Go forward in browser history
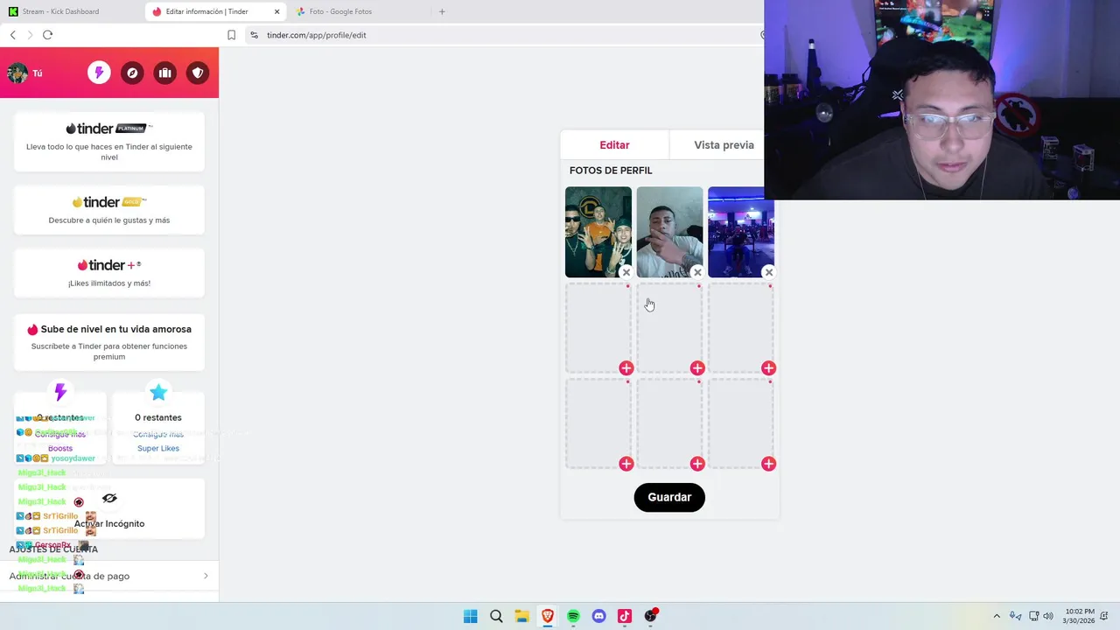 tap(30, 35)
